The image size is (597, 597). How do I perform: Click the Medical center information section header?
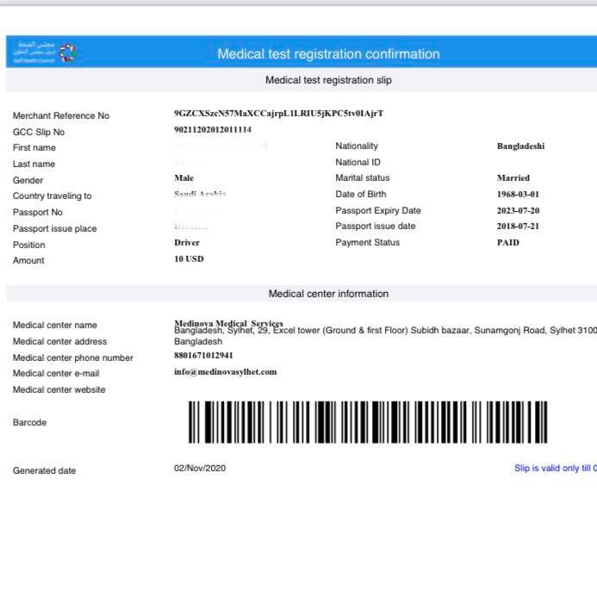click(328, 294)
